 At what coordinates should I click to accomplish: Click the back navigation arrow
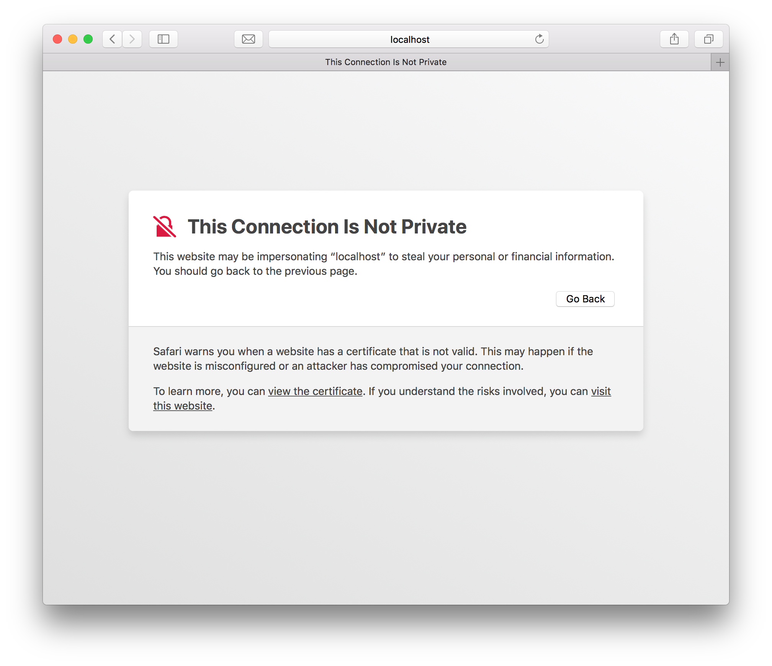click(112, 39)
